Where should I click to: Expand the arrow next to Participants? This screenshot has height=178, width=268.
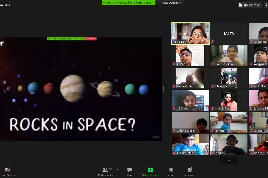click(117, 170)
